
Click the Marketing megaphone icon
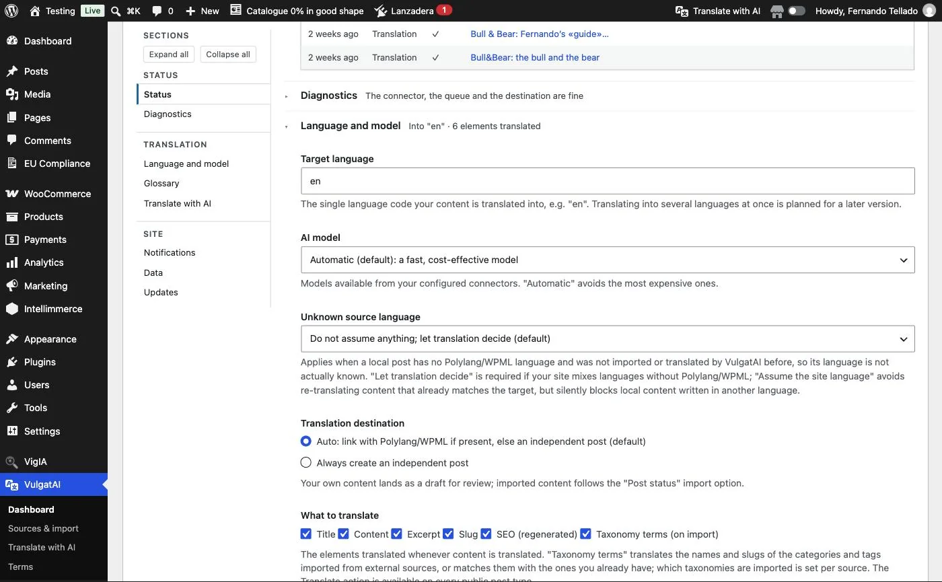(12, 286)
